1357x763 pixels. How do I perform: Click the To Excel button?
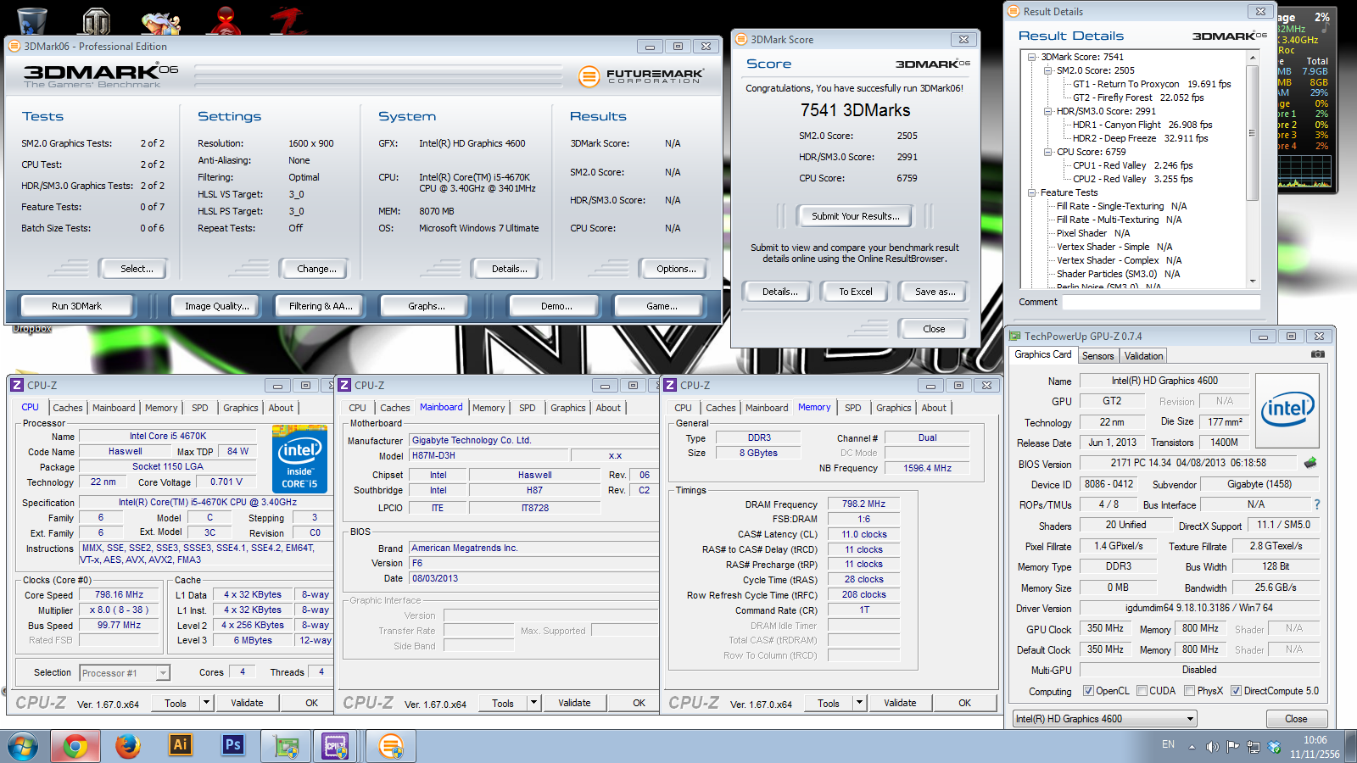click(x=856, y=292)
